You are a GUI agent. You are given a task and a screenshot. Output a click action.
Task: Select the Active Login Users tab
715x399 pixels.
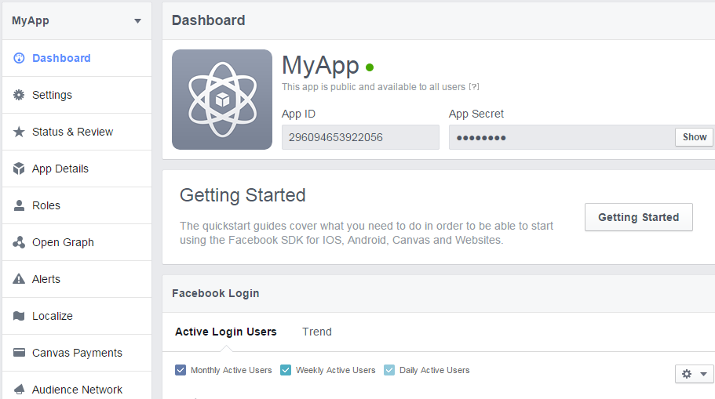tap(226, 332)
